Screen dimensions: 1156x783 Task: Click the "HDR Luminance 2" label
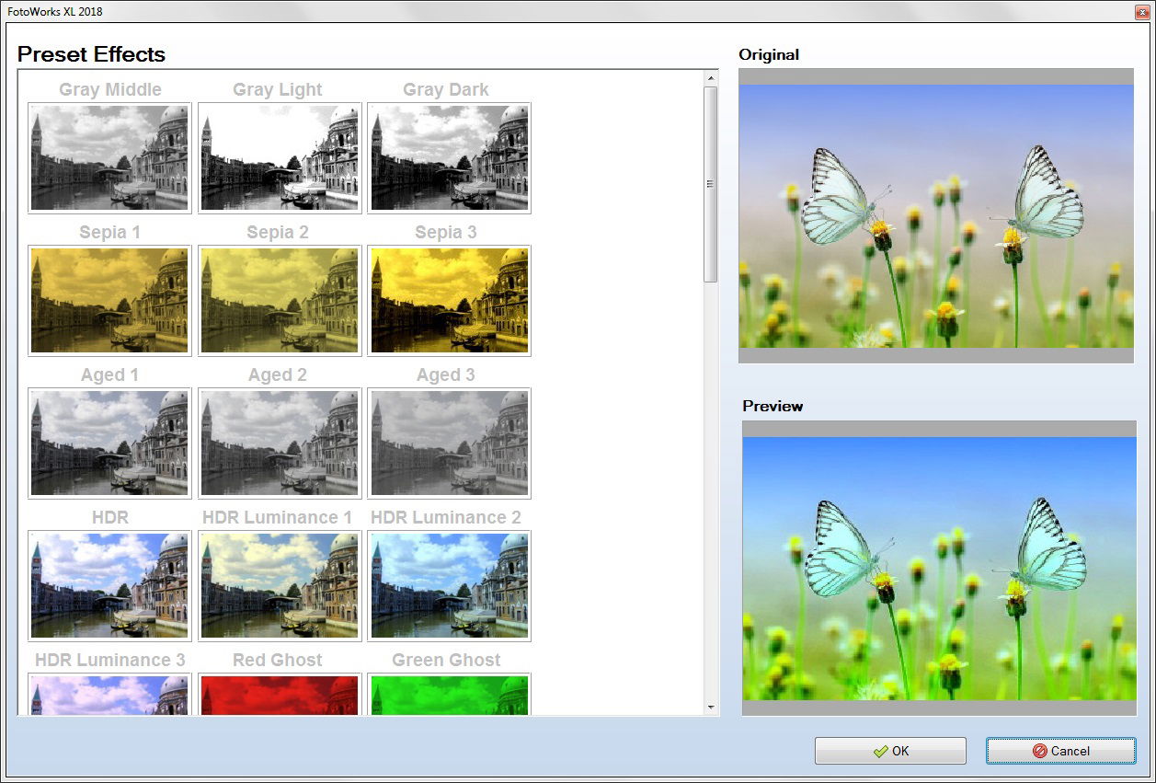(446, 517)
